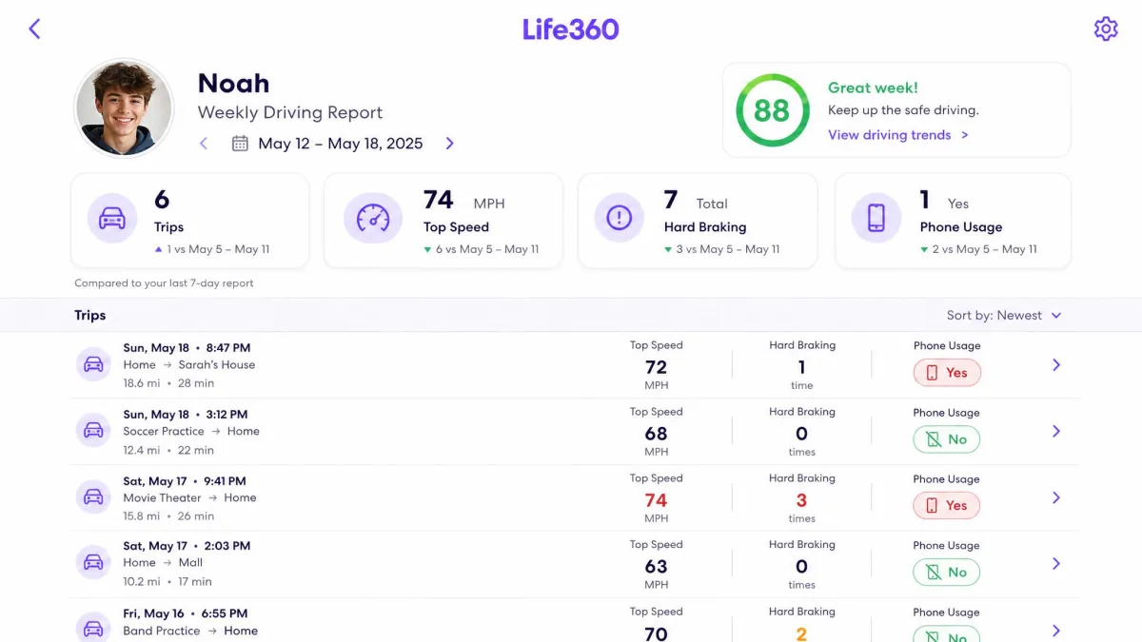The width and height of the screenshot is (1142, 642).
Task: Click the car icon in Trips card
Action: [112, 219]
